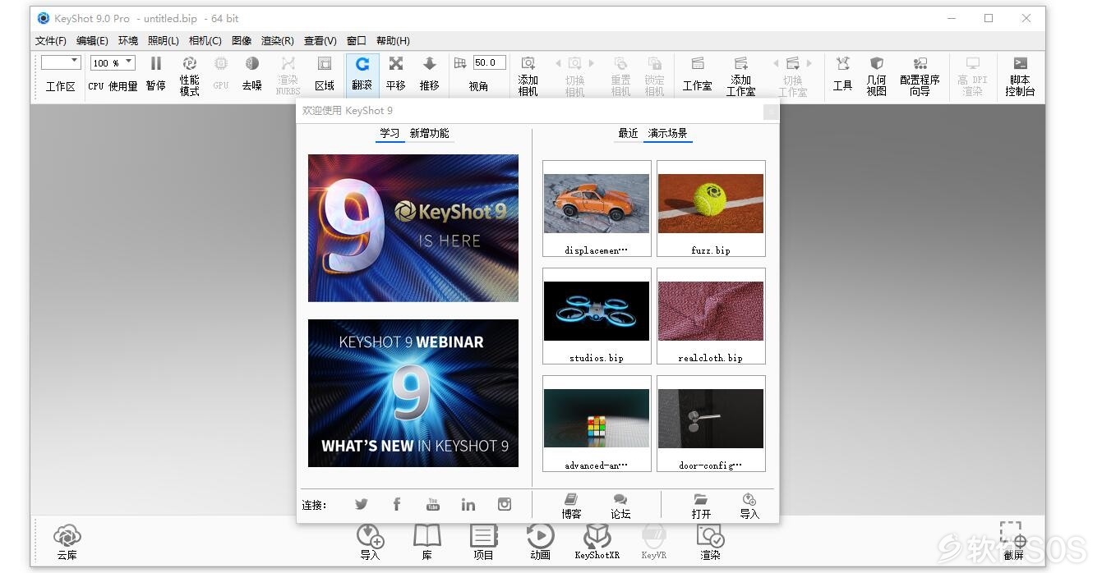Open the fuzz.bip demo scene
The height and width of the screenshot is (573, 1102).
pyautogui.click(x=711, y=209)
